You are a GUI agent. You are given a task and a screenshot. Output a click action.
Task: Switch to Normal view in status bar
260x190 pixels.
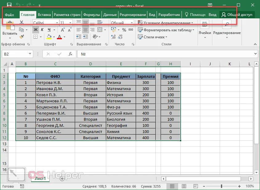pyautogui.click(x=172, y=186)
